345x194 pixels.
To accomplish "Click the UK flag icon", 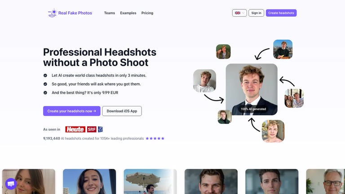I will pos(237,13).
